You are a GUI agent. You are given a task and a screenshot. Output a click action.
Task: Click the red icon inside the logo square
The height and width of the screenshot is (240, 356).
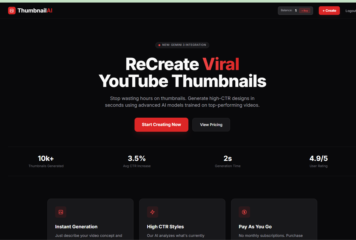[12, 10]
